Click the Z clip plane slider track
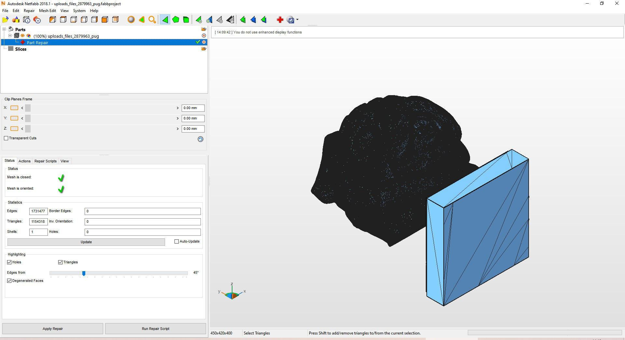The image size is (625, 340). (x=100, y=129)
